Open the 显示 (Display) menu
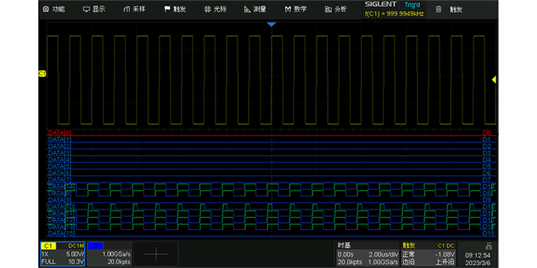 tap(94, 10)
